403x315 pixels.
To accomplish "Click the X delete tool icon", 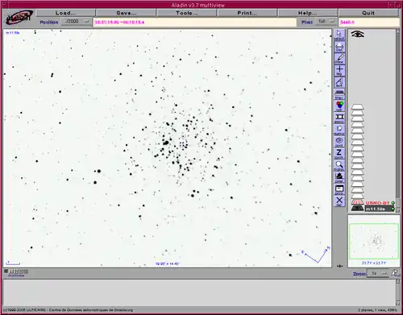I will tap(339, 201).
